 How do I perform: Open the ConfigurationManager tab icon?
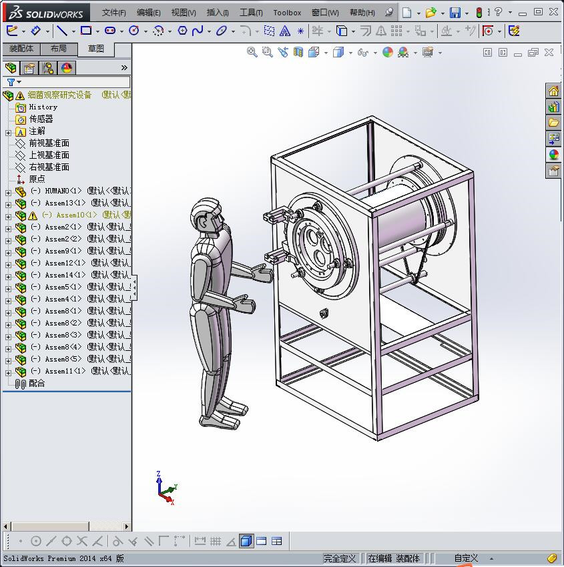tap(48, 68)
